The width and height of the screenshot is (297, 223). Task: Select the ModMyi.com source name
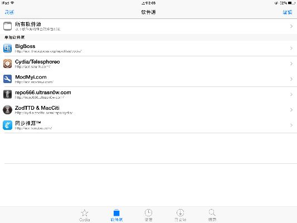pos(31,77)
